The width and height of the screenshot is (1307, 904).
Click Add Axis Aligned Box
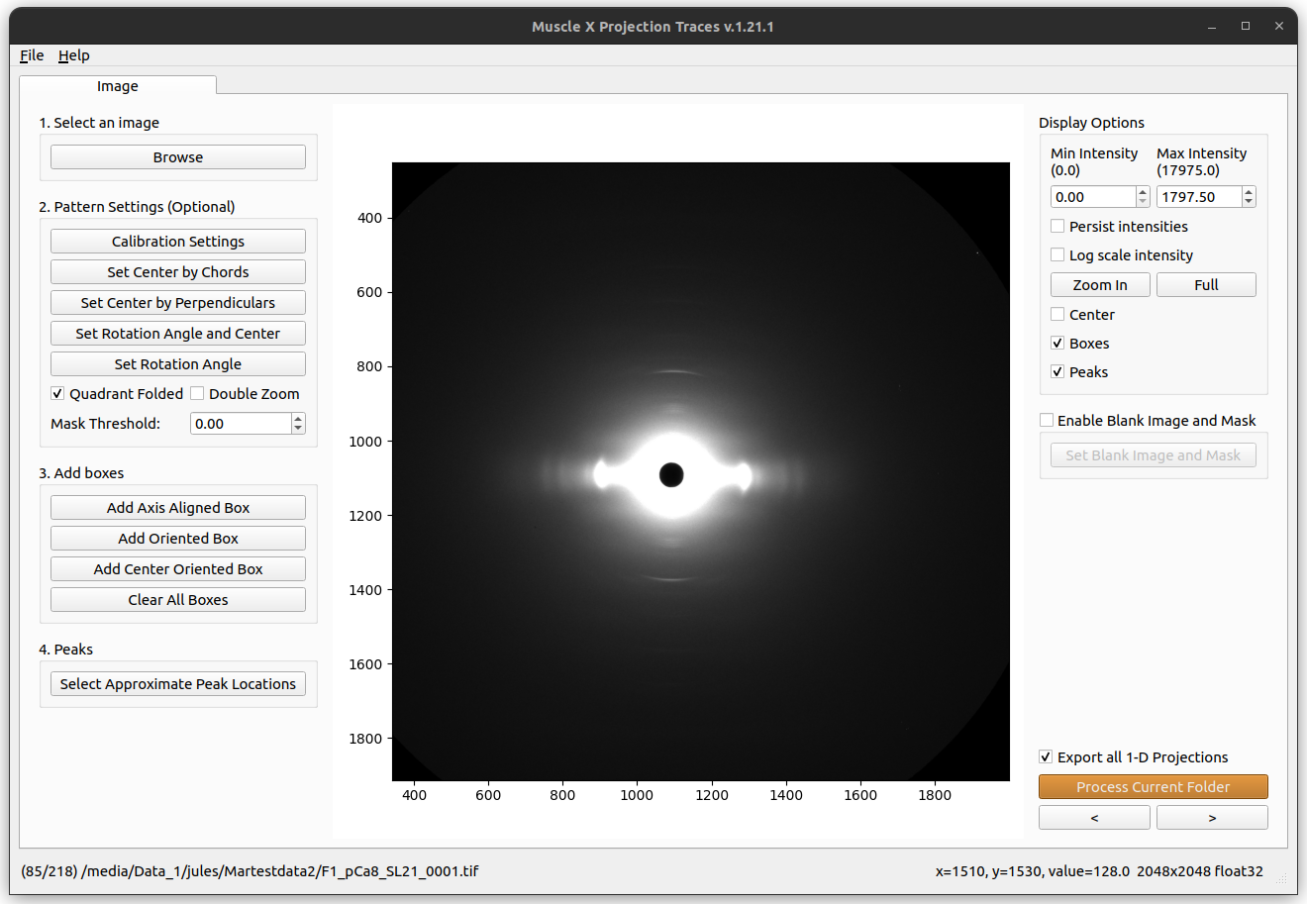(178, 508)
